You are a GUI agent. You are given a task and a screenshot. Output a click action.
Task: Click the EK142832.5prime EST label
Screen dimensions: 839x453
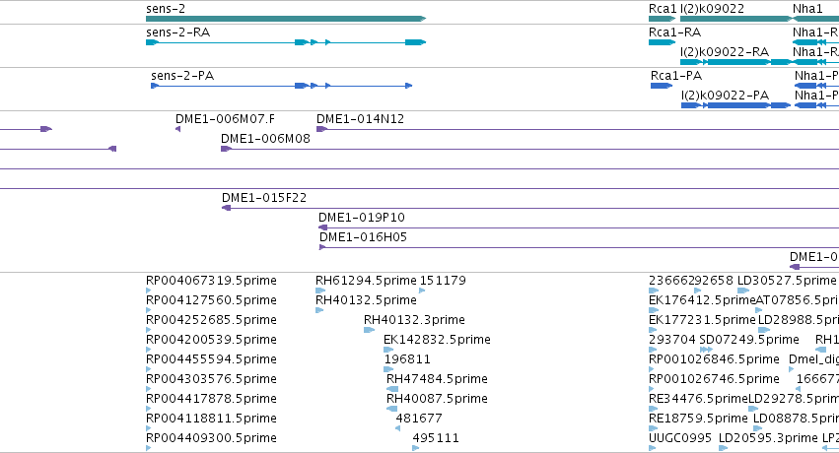coord(437,340)
